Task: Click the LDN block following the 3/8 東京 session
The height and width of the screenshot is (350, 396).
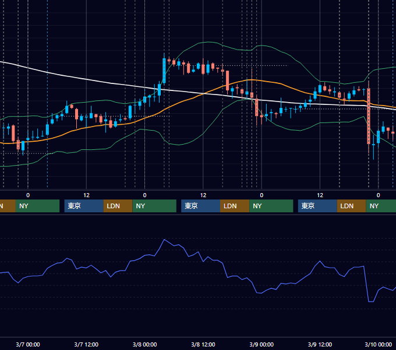Action: click(235, 206)
